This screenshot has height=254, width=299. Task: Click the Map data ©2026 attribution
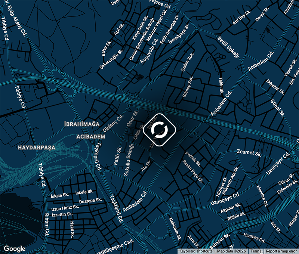point(232,251)
